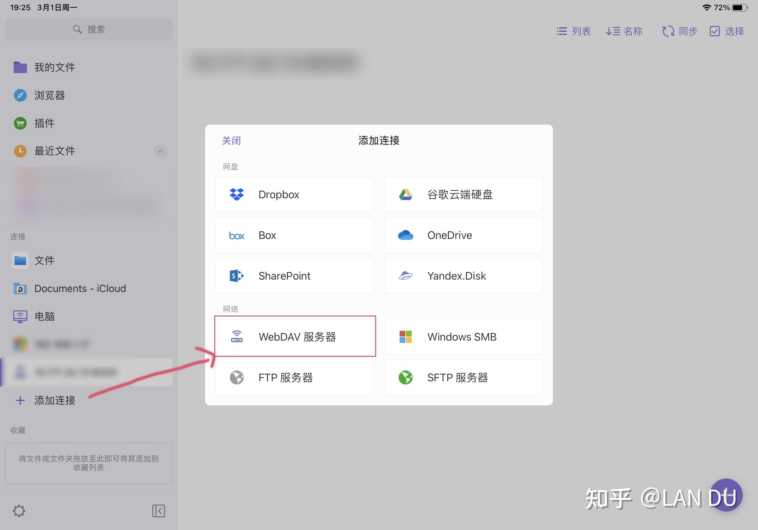Click the purple folder icon
The image size is (758, 530).
coord(20,67)
